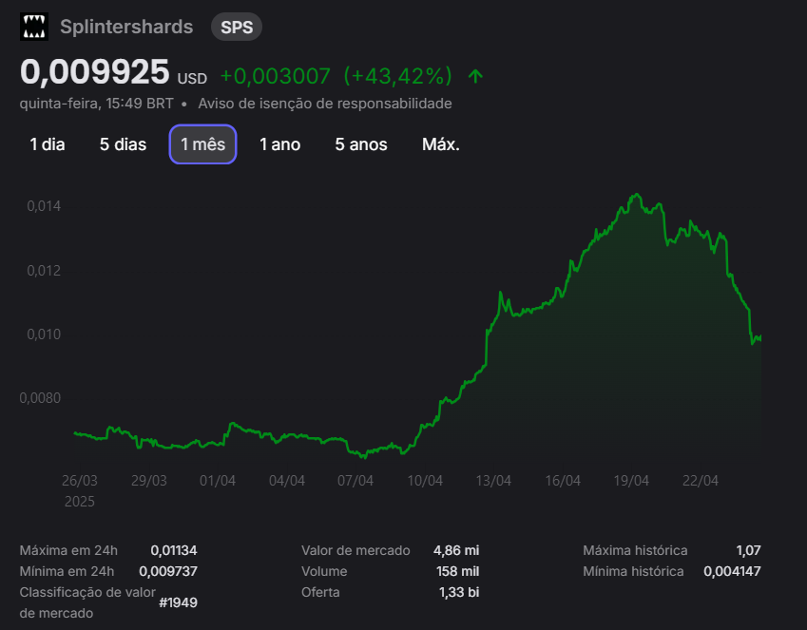Image resolution: width=807 pixels, height=630 pixels.
Task: Select the 1 mês range tab
Action: pos(202,144)
